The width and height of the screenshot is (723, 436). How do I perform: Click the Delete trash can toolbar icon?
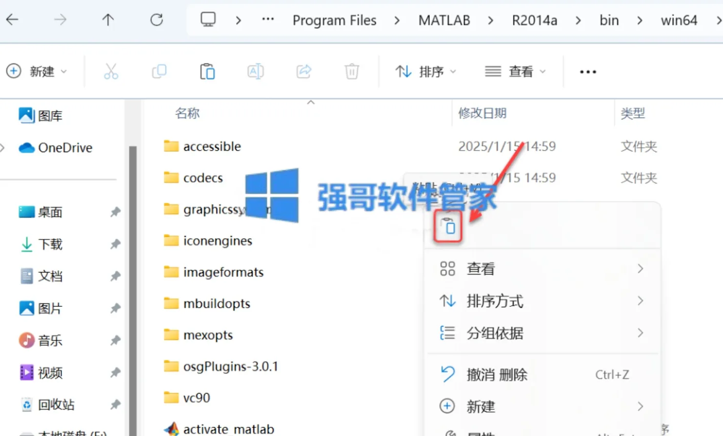[x=352, y=72]
